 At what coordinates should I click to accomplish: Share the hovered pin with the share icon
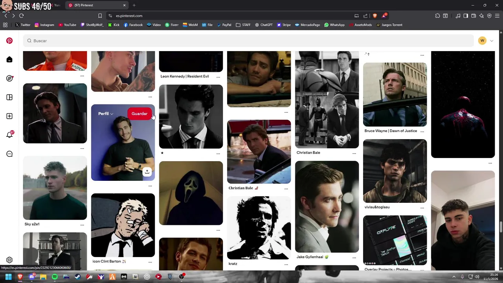147,172
